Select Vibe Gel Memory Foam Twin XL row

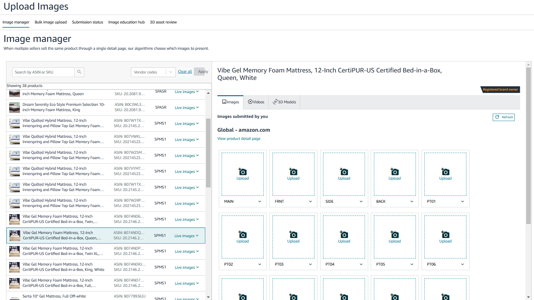(106, 251)
